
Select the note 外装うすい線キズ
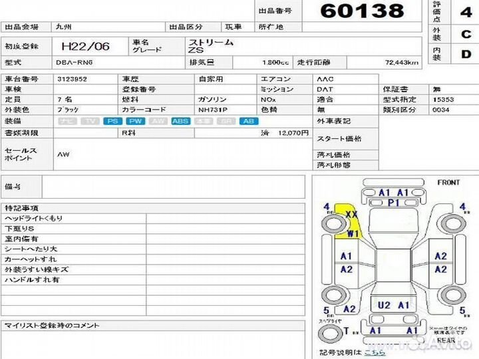point(37,269)
